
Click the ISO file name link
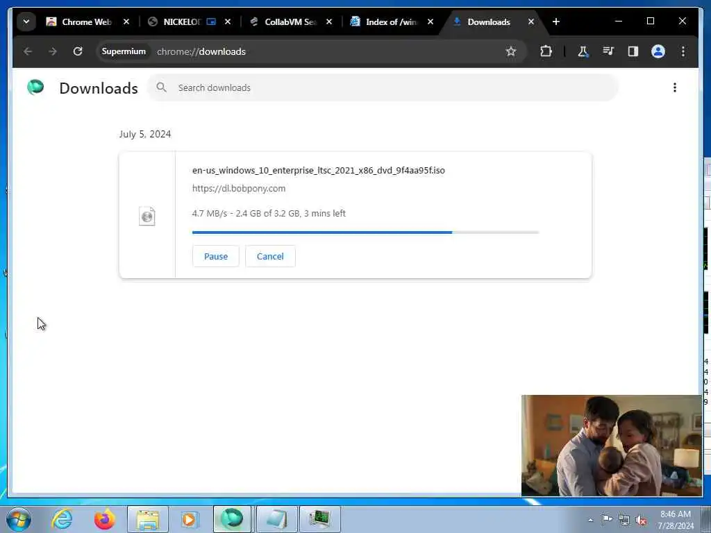[318, 171]
